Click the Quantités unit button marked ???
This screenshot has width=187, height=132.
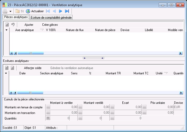(48, 118)
